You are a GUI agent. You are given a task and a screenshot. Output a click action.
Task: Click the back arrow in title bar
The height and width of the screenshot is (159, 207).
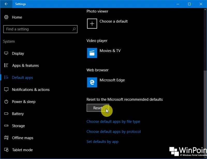coord(6,4)
